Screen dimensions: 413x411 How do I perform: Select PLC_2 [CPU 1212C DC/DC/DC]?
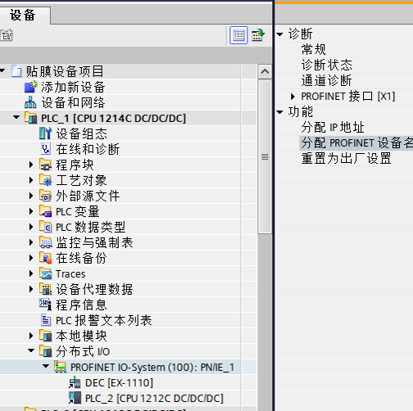(154, 399)
